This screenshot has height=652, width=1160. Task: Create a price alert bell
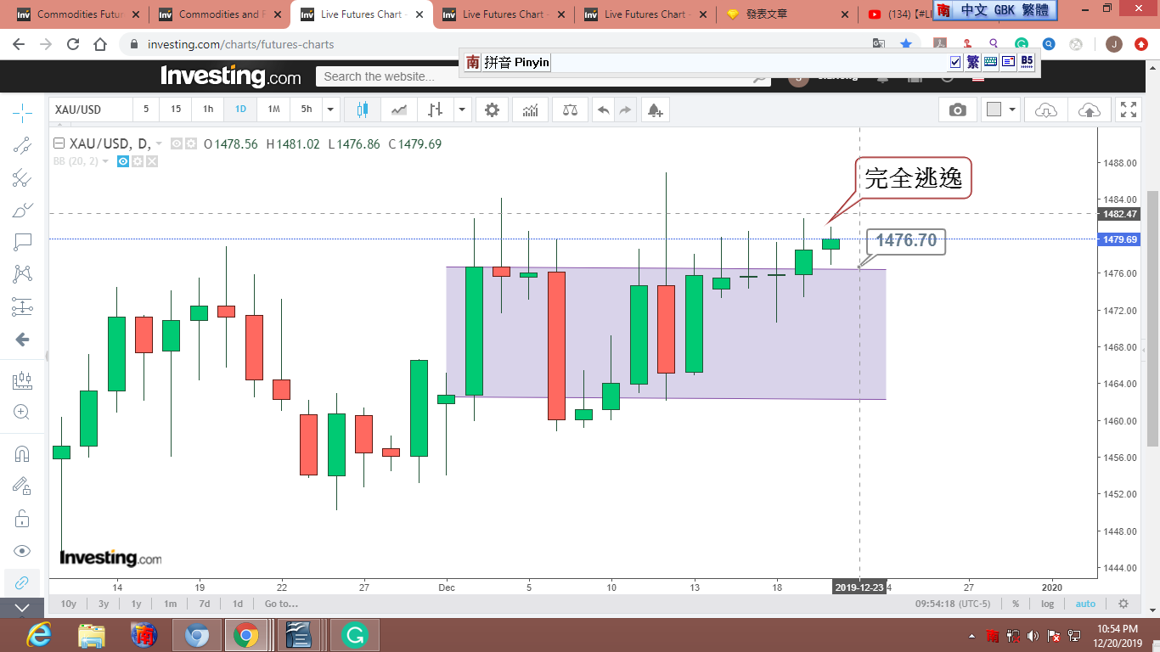[655, 110]
